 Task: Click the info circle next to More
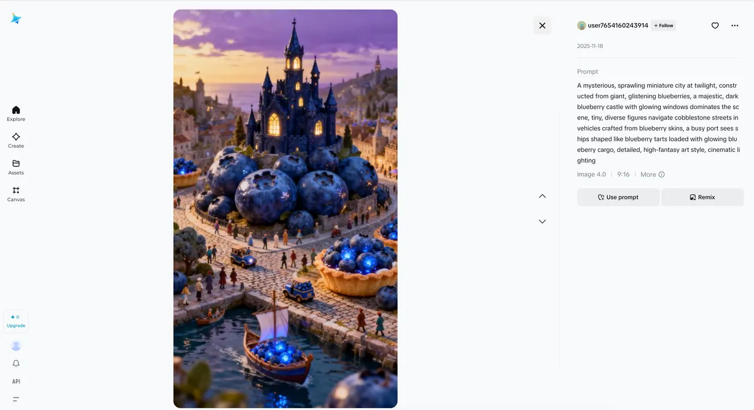(x=662, y=174)
